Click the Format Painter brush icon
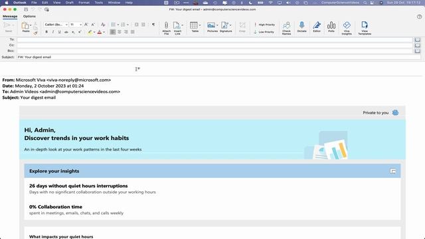This screenshot has height=239, width=425. tap(35, 33)
